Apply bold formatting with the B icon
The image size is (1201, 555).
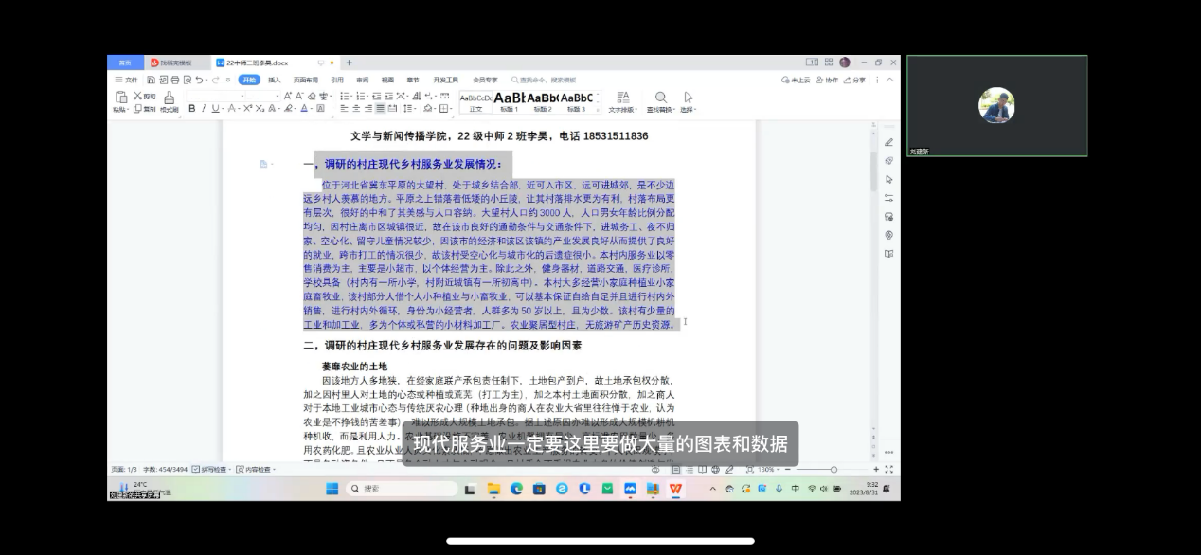coord(191,109)
